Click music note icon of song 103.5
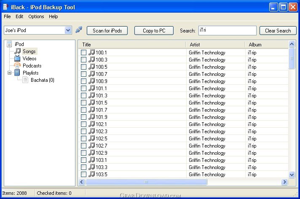This screenshot has width=300, height=199. click(92, 174)
